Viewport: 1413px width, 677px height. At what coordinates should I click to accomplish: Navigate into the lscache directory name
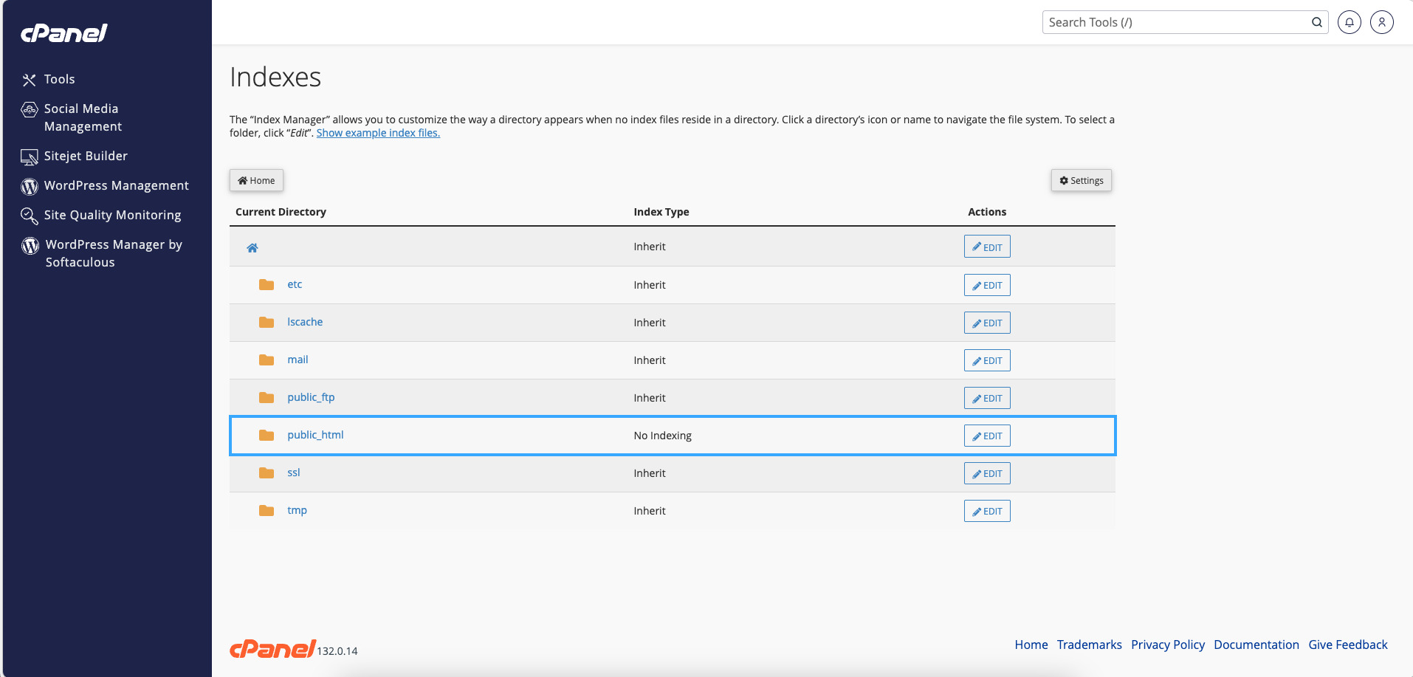point(305,322)
